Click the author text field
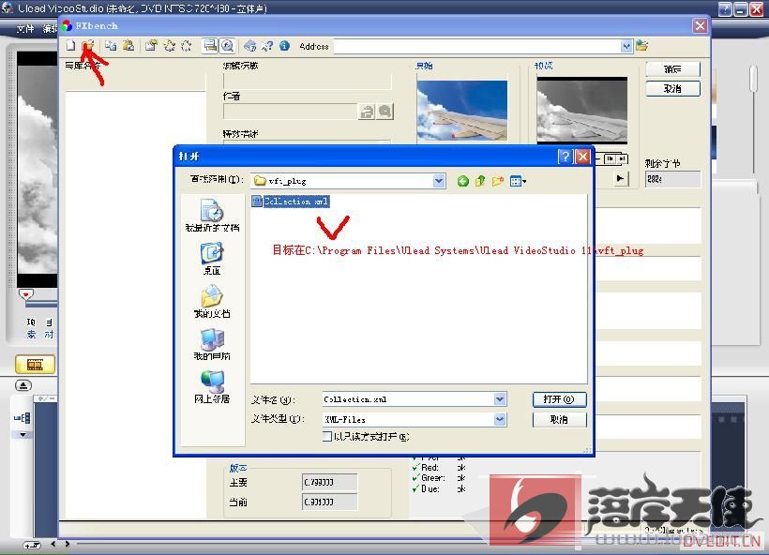 pos(291,112)
